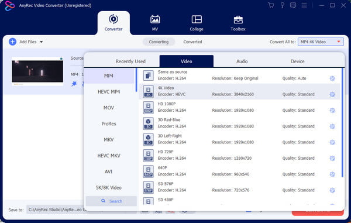Click the 3D Left-Right cube icon
The image size is (351, 223).
[x=148, y=139]
